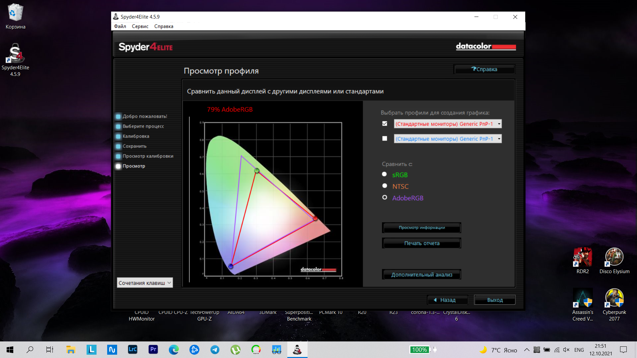Image resolution: width=637 pixels, height=358 pixels.
Task: Switch ENG input language
Action: coord(579,350)
